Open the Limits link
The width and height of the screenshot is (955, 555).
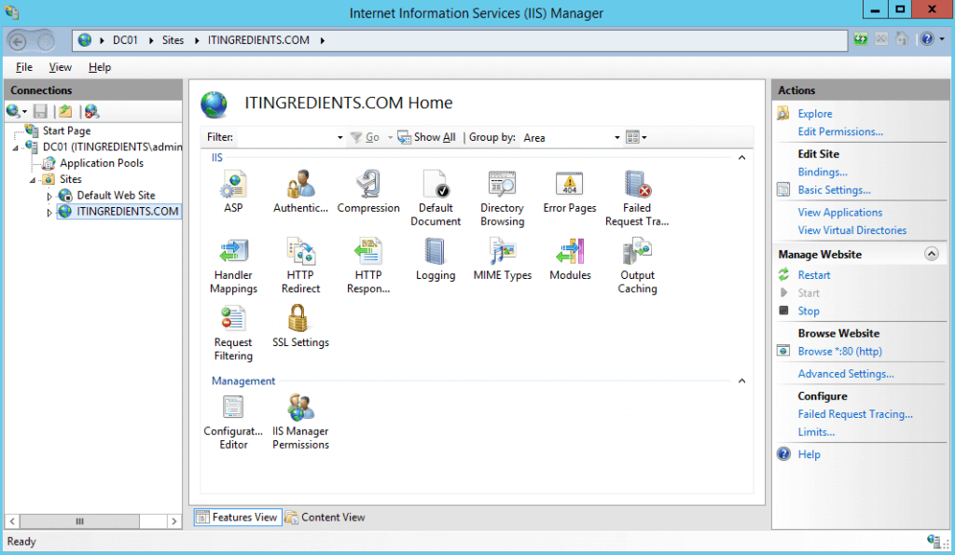pyautogui.click(x=816, y=432)
